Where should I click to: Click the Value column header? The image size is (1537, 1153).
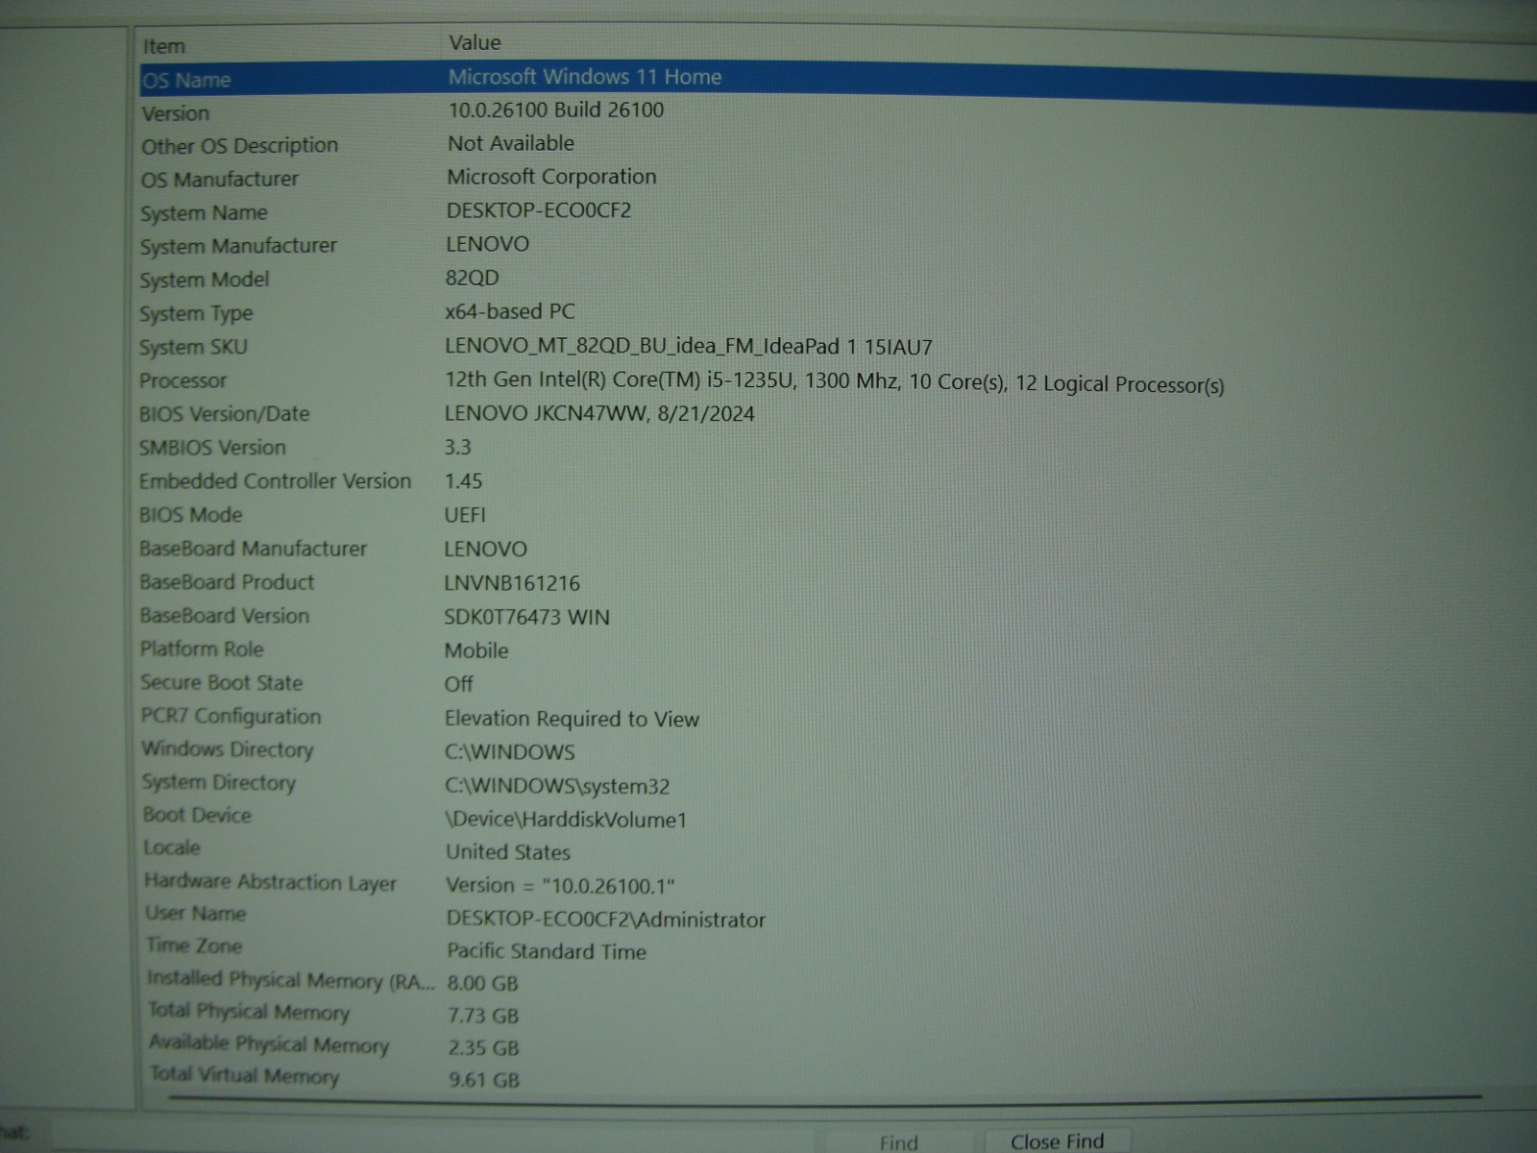475,42
